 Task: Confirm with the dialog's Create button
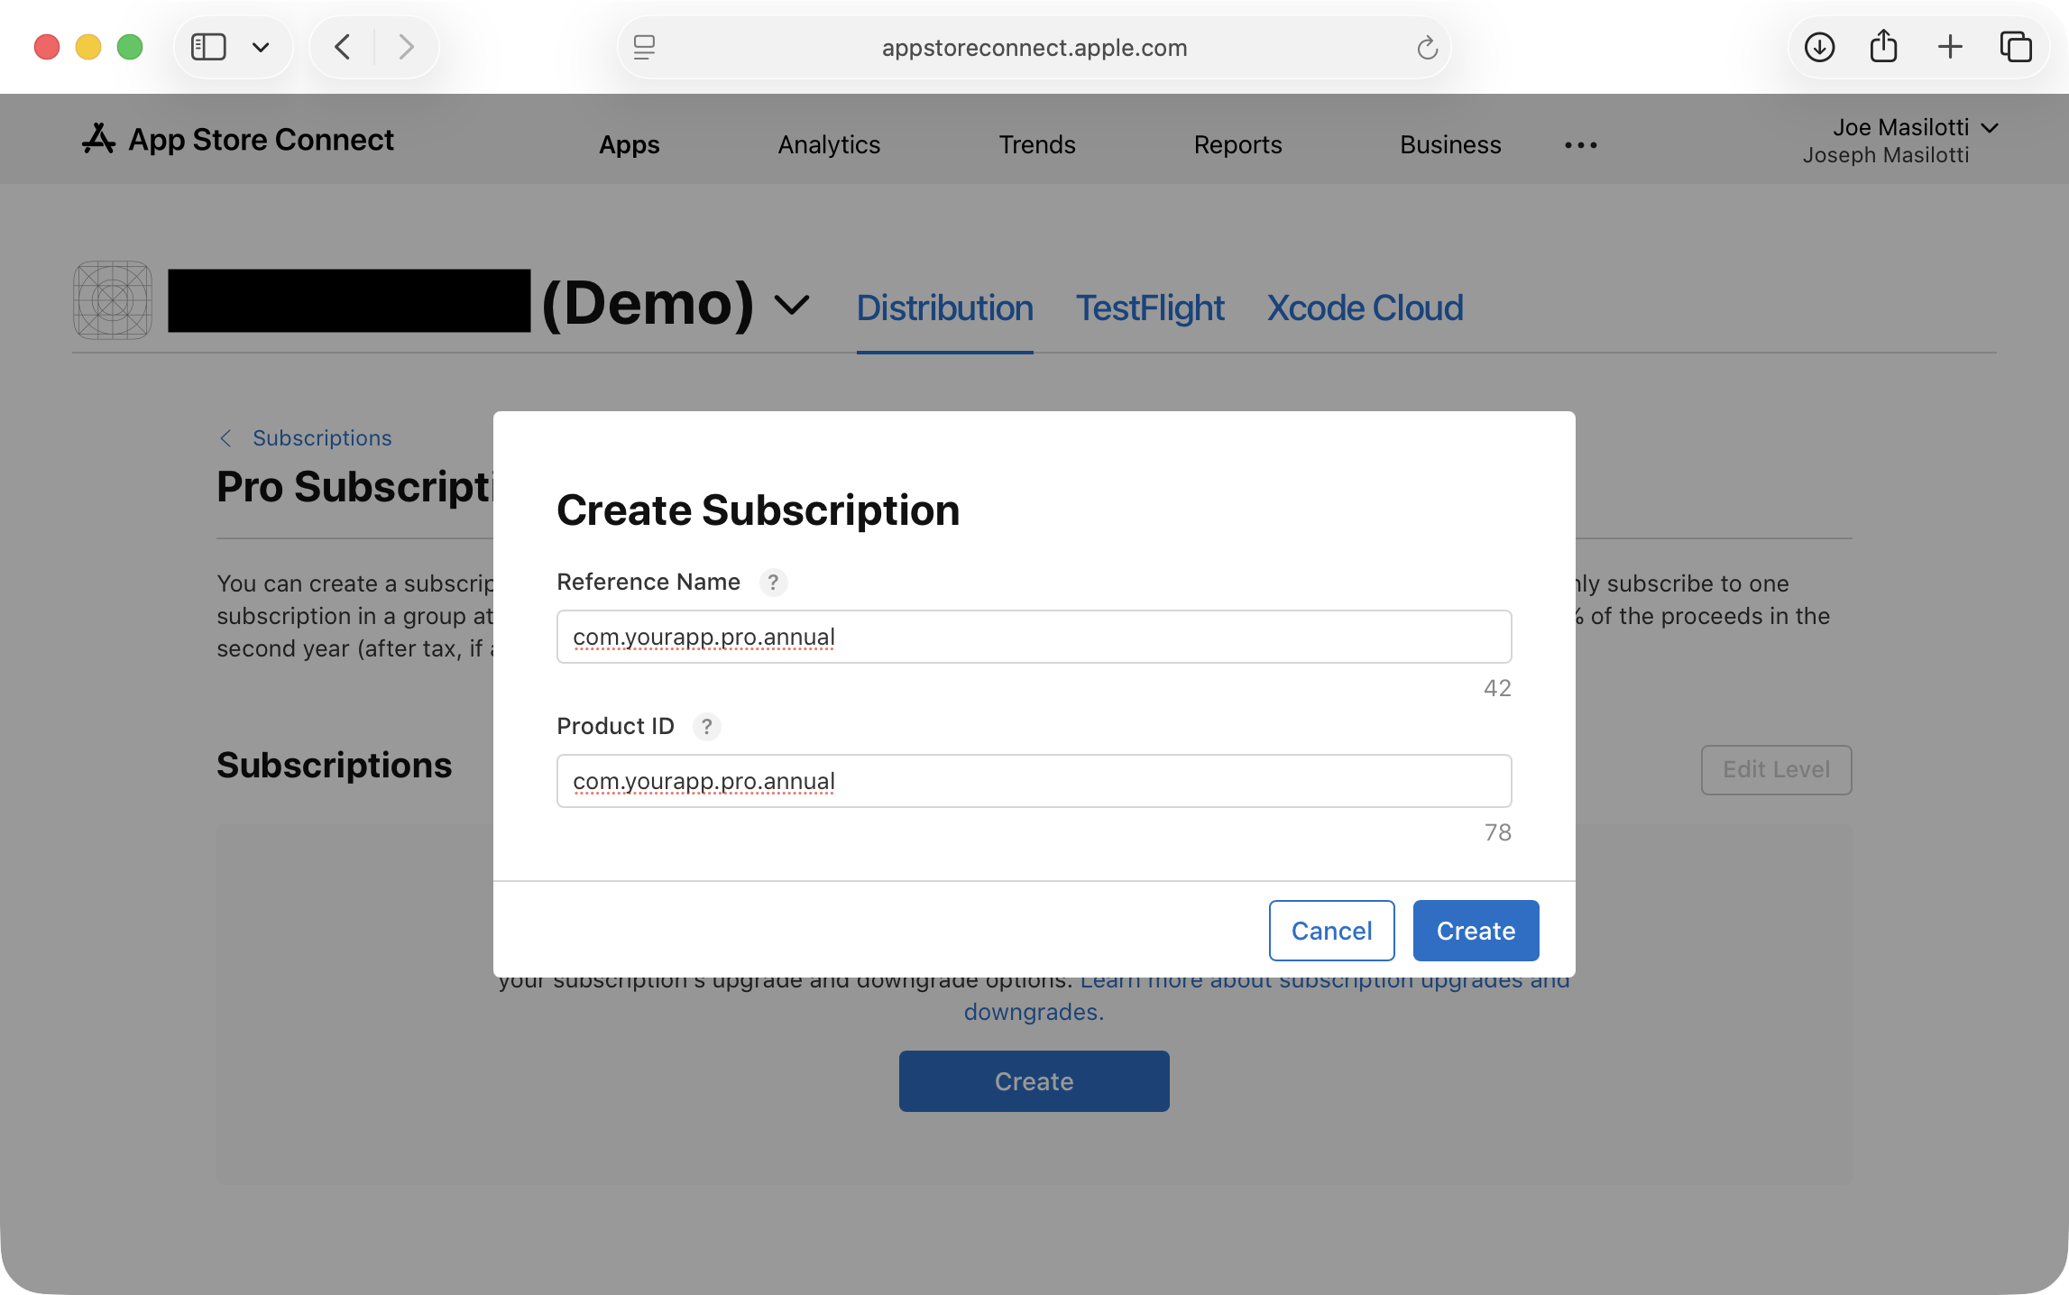1476,931
